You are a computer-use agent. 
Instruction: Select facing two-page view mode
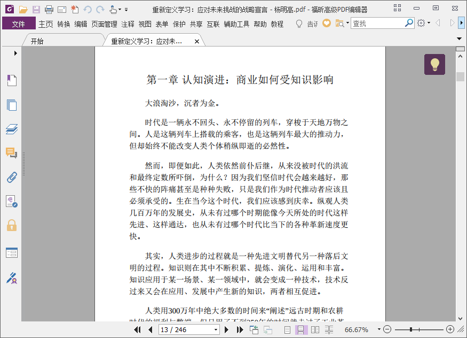tap(315, 329)
